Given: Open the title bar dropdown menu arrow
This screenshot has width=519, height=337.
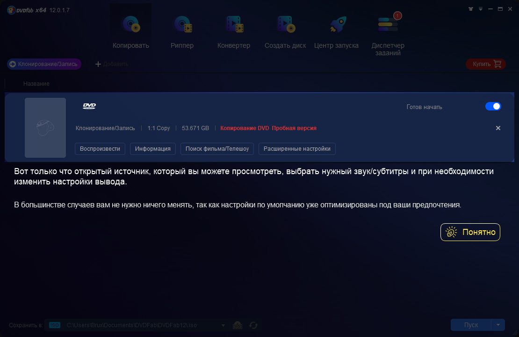Looking at the screenshot, I should click(x=481, y=9).
